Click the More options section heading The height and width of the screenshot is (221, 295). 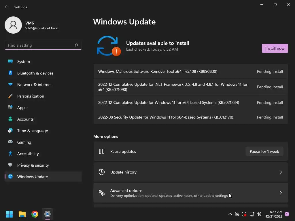106,136
